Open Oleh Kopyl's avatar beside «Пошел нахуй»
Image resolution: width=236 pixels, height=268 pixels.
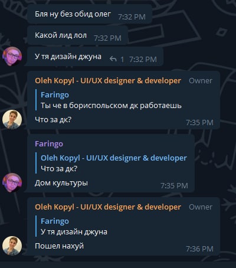pyautogui.click(x=12, y=246)
